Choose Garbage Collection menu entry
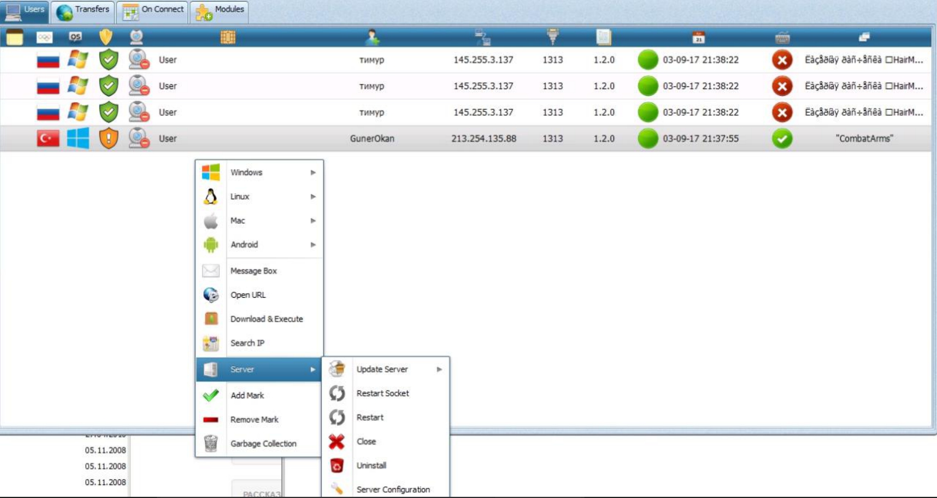Viewport: 937px width, 498px height. click(263, 444)
